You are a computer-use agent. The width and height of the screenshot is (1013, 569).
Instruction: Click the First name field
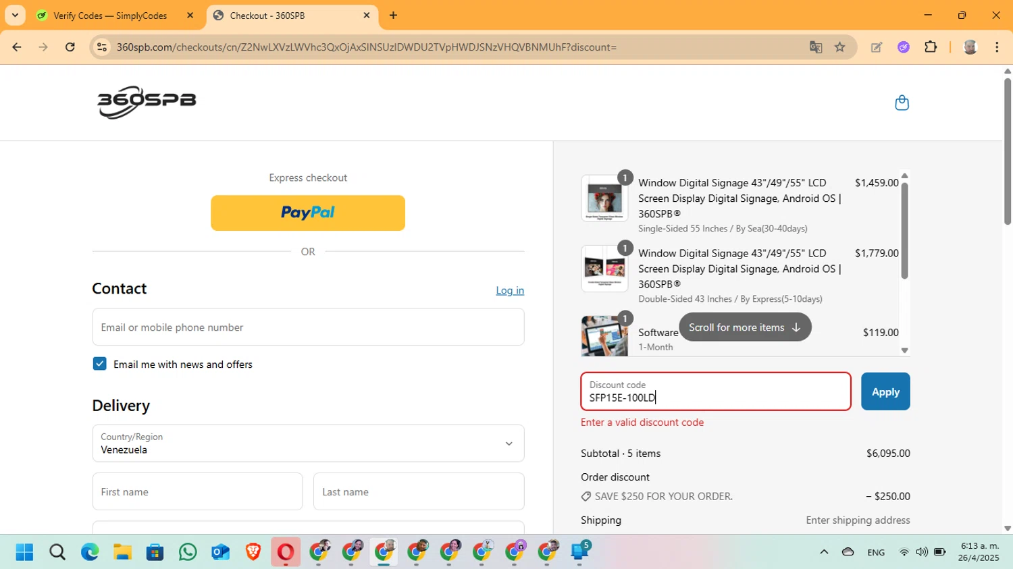[x=197, y=491]
